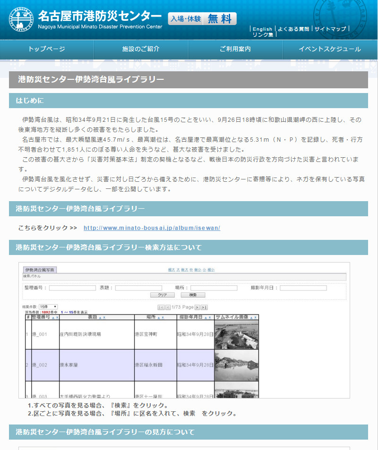Open the リンク集 link
This screenshot has width=378, height=450.
[x=263, y=35]
